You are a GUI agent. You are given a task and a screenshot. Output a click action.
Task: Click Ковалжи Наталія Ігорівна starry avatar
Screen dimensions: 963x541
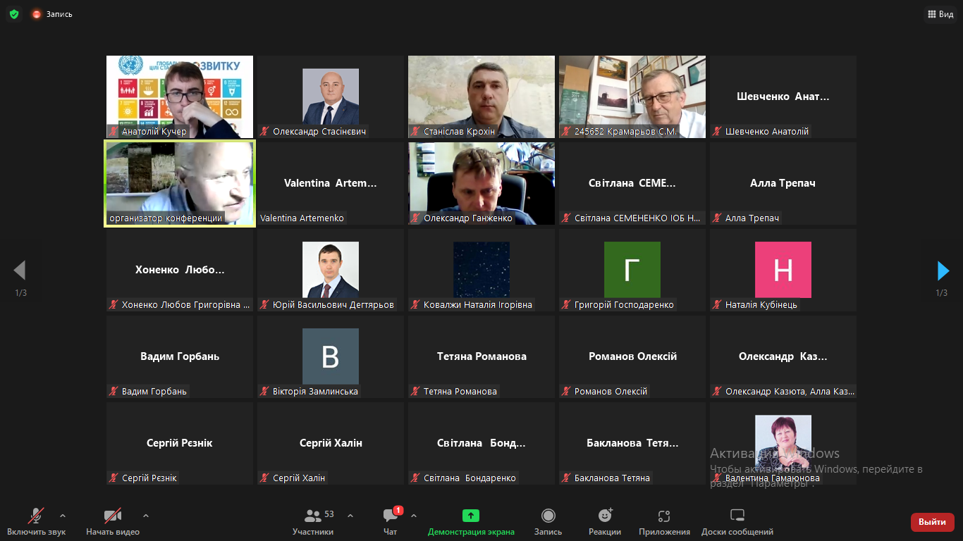tap(481, 270)
